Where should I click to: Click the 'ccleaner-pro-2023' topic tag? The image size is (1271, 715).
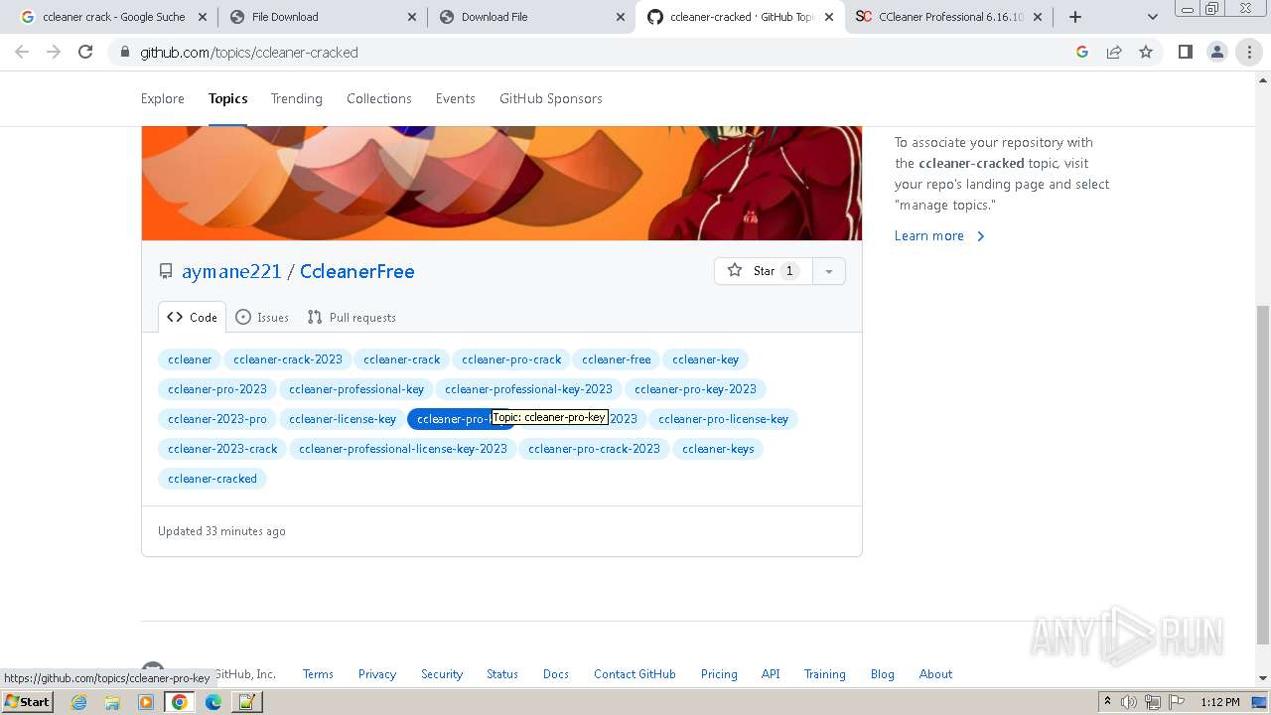[x=217, y=389]
